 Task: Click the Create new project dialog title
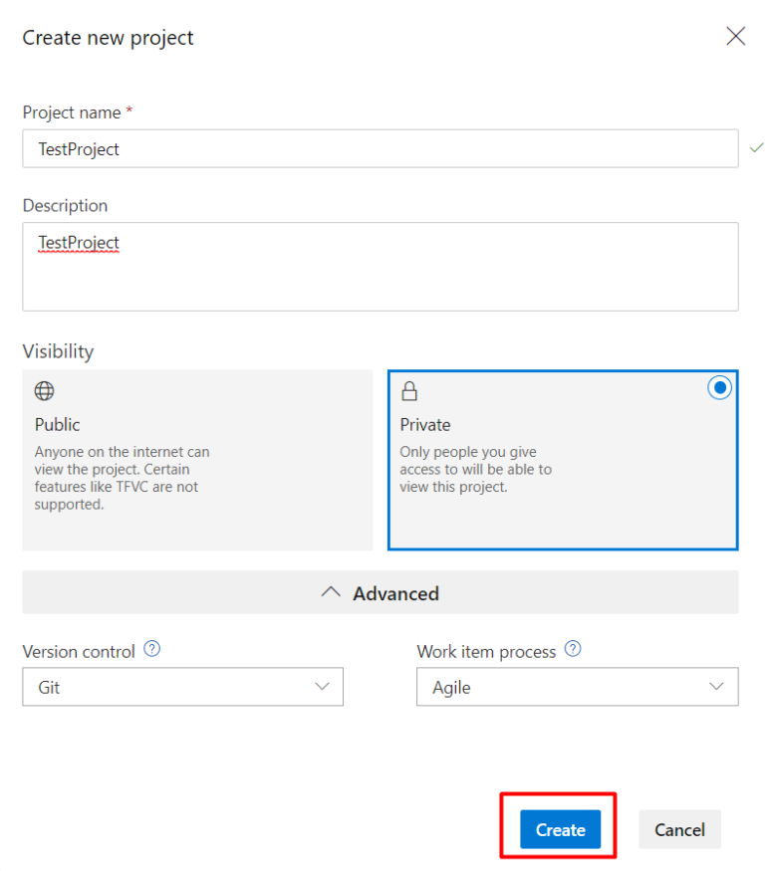[108, 38]
